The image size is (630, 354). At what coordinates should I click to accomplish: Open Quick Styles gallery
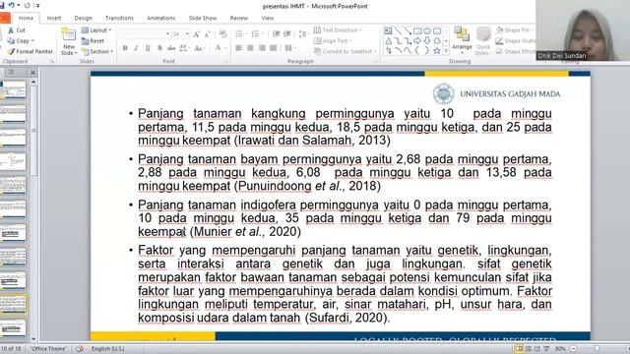click(x=483, y=40)
